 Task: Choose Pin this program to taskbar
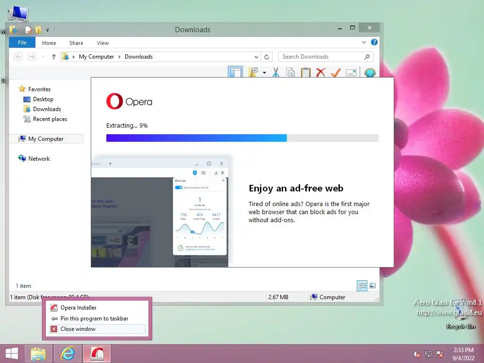coord(97,319)
